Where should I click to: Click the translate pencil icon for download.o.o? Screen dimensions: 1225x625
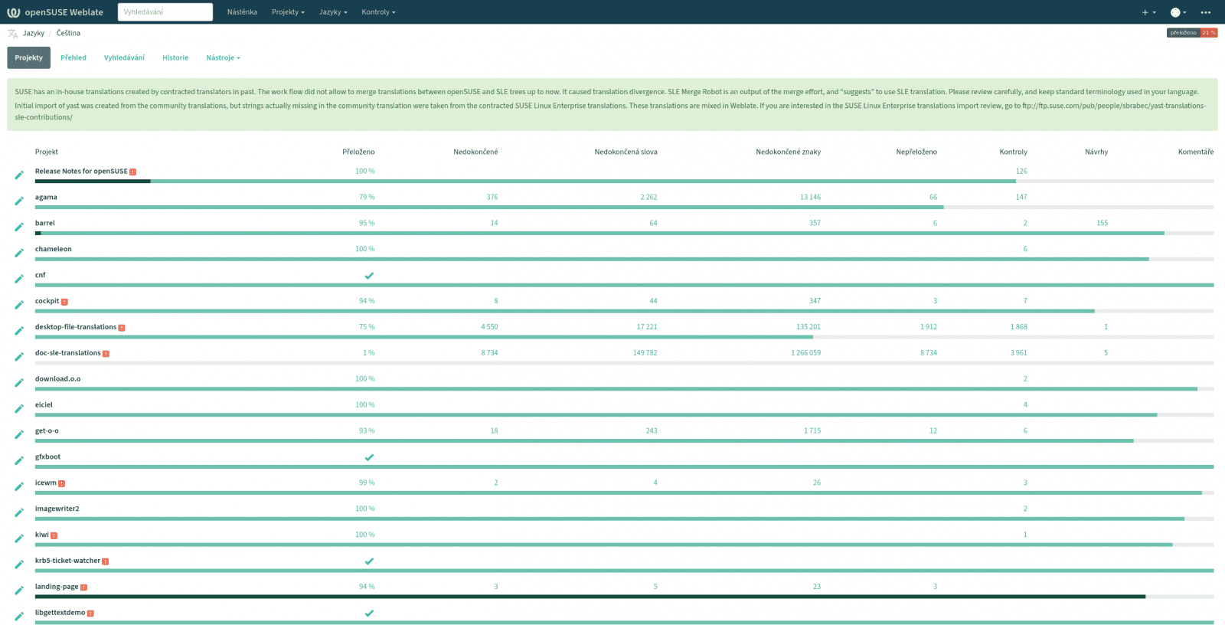19,384
